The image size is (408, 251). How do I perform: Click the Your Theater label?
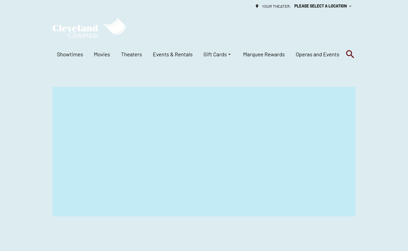(276, 6)
